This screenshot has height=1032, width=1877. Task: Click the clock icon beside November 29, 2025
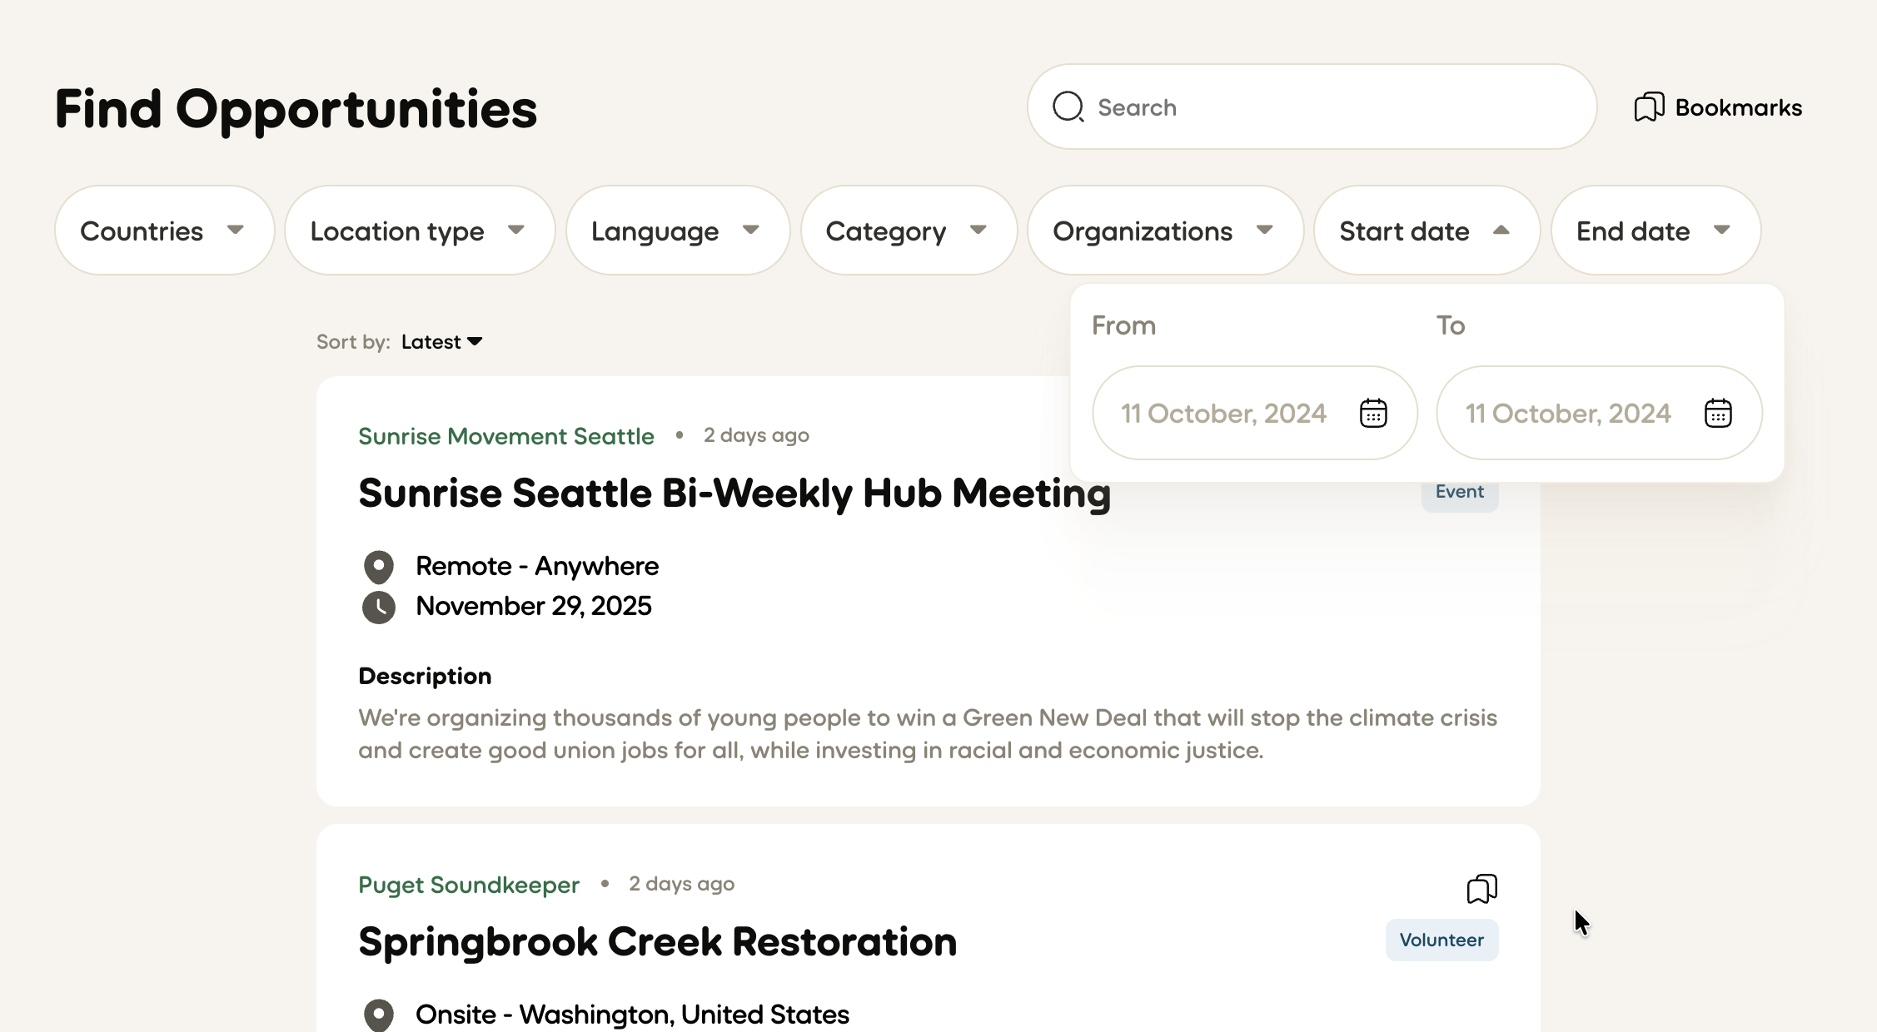coord(379,607)
